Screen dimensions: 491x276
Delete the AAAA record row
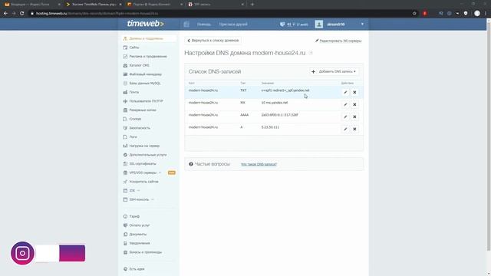354,117
